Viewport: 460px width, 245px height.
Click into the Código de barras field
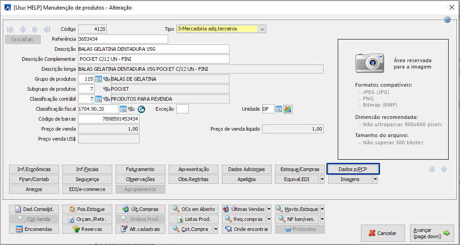[109, 119]
